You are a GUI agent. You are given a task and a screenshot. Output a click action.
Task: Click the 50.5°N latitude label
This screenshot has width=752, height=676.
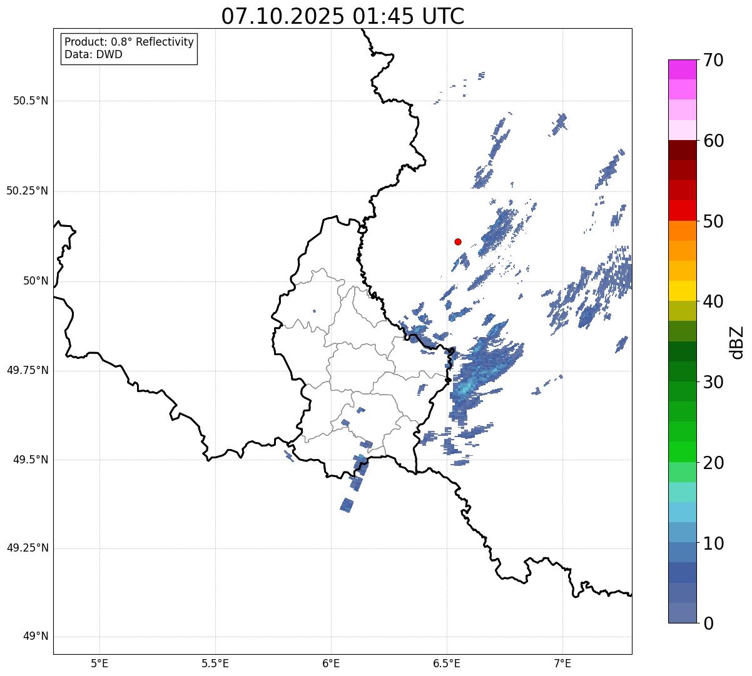(31, 101)
